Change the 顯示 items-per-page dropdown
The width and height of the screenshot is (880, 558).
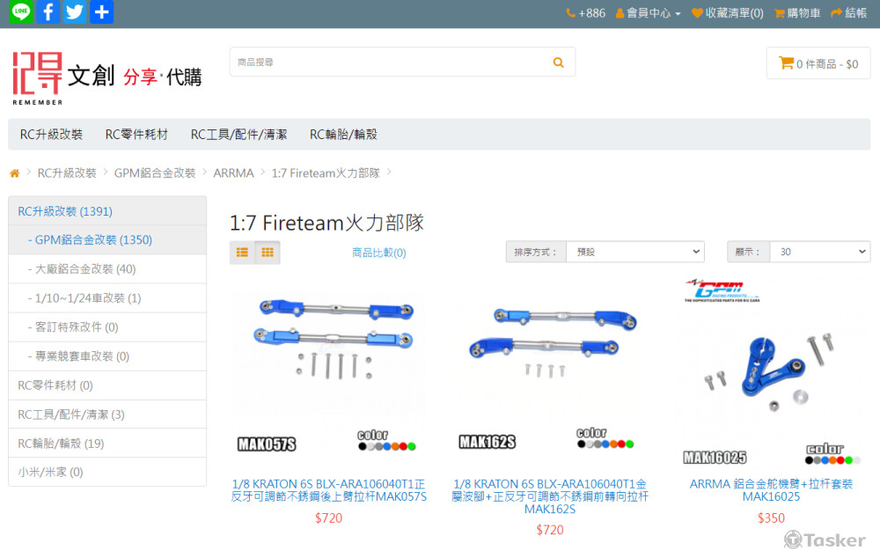[x=819, y=251]
